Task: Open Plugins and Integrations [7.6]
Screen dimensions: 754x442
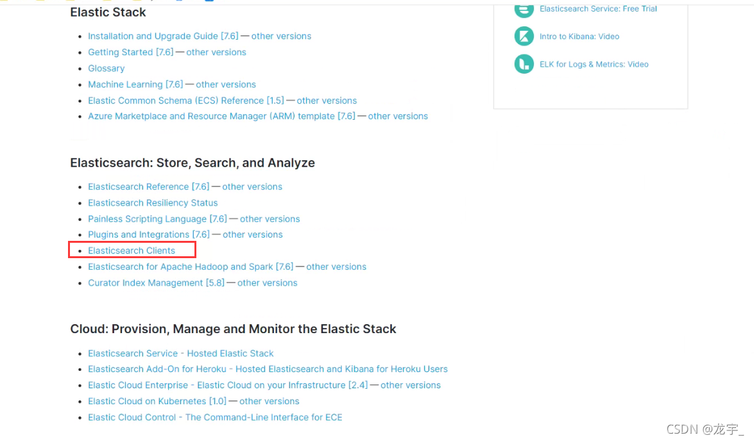Action: 149,234
